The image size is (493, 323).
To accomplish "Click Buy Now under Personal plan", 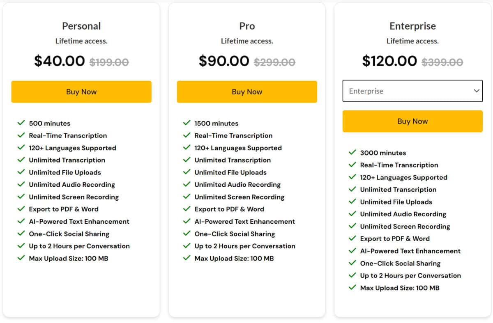I will (81, 92).
